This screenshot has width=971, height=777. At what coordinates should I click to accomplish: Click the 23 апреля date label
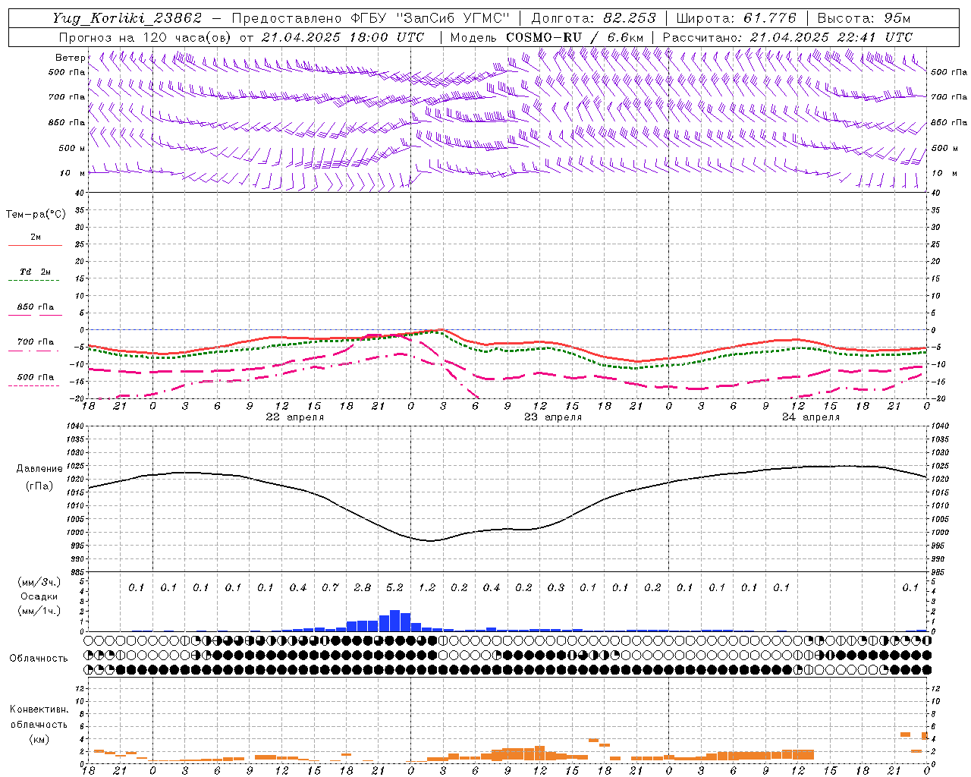[x=553, y=417]
